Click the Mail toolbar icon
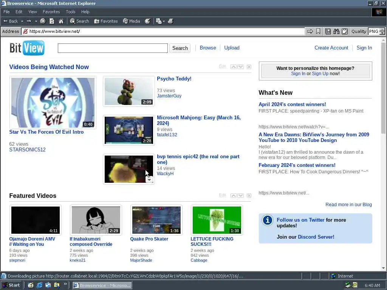The width and height of the screenshot is (387, 290). 159,21
